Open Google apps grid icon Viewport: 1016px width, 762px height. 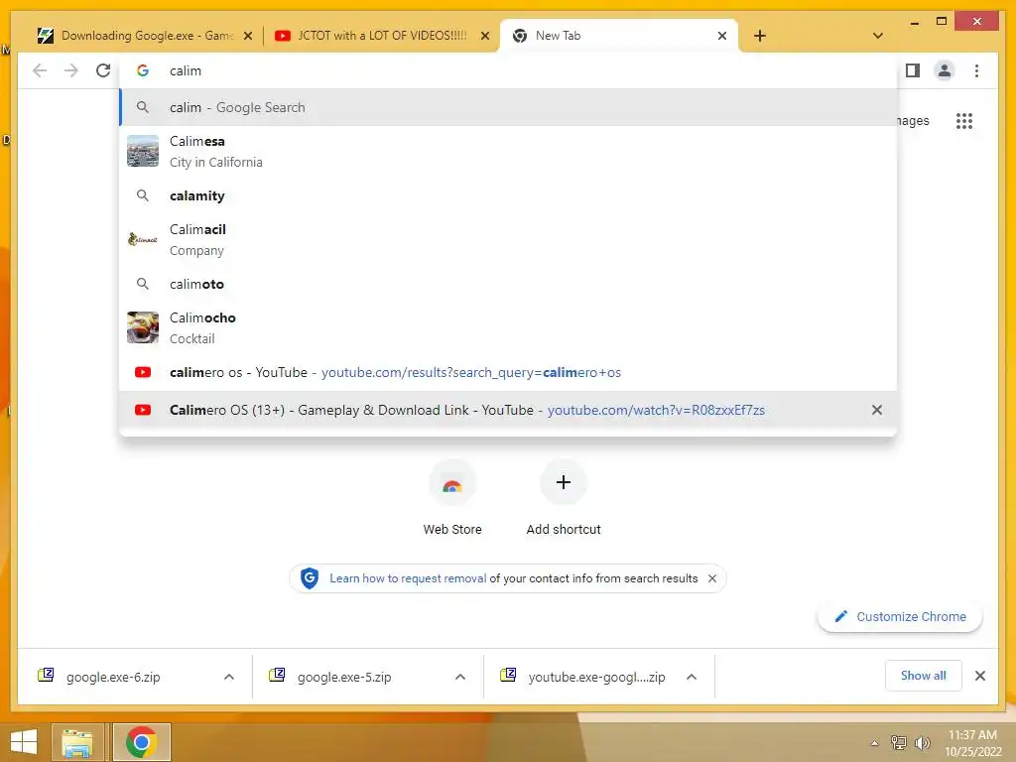pyautogui.click(x=964, y=120)
